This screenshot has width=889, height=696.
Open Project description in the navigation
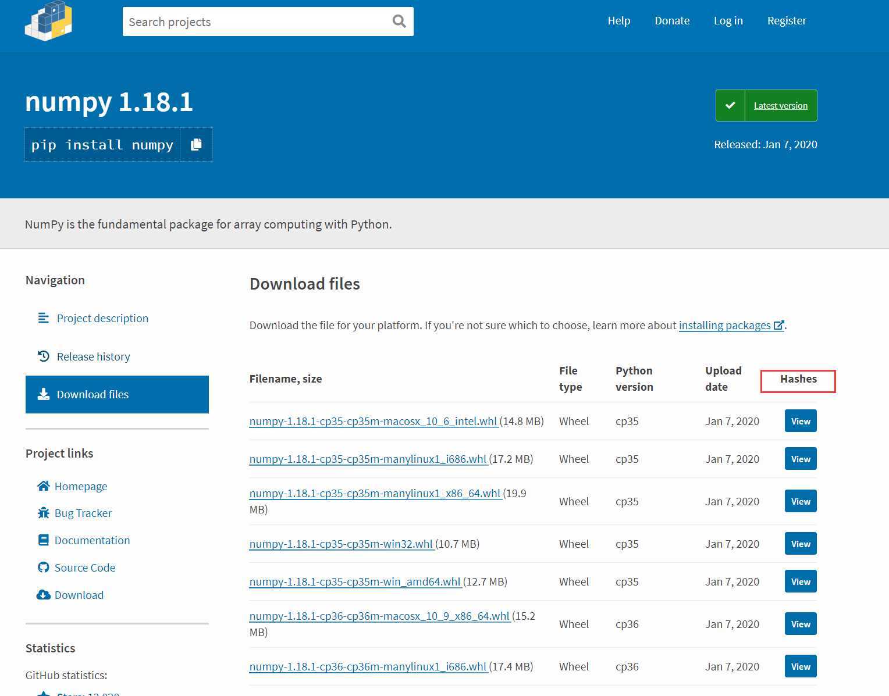(x=102, y=318)
